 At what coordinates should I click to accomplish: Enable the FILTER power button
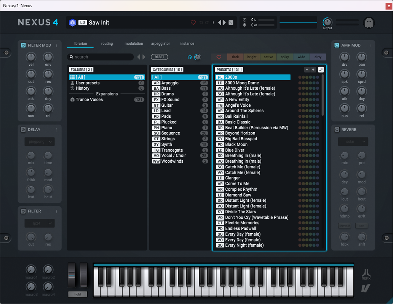coord(23,211)
